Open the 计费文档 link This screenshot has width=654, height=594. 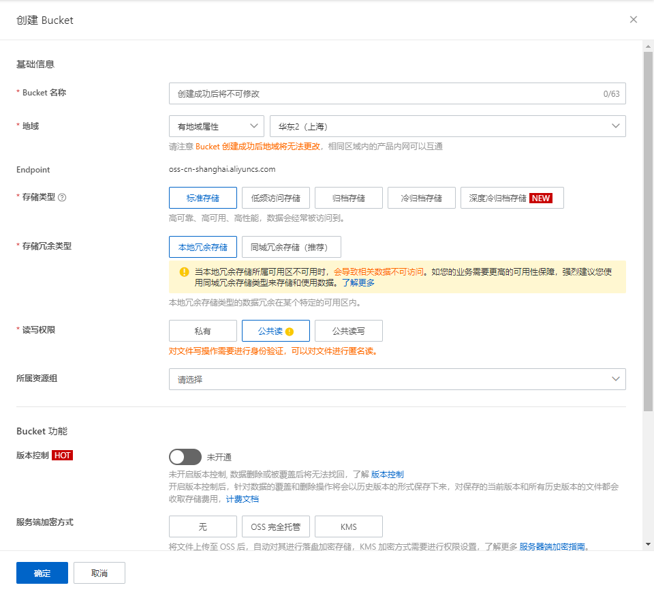click(243, 499)
